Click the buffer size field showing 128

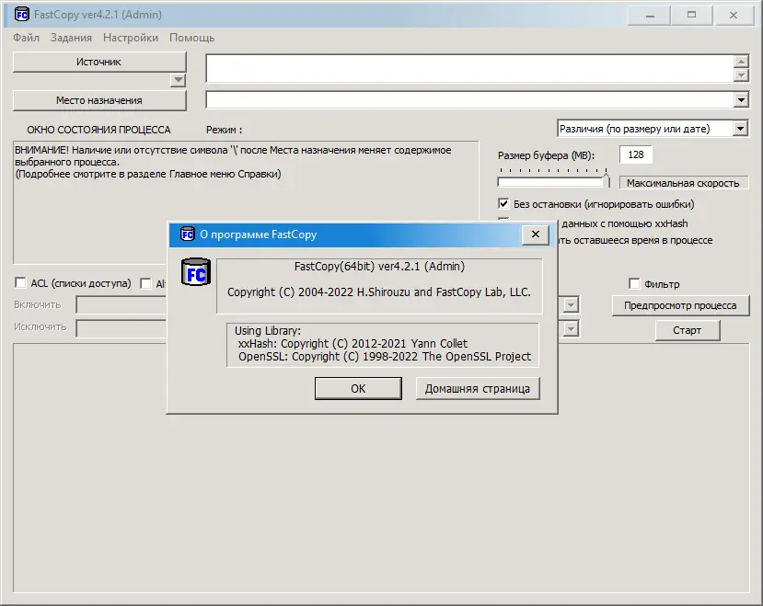point(635,154)
